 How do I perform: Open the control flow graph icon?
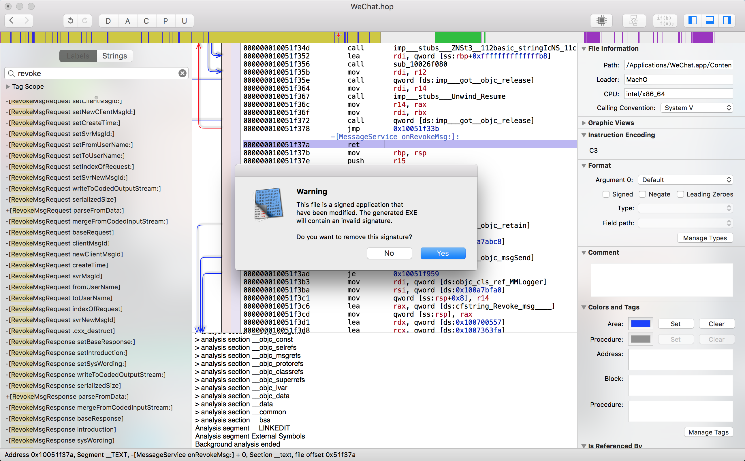(634, 21)
